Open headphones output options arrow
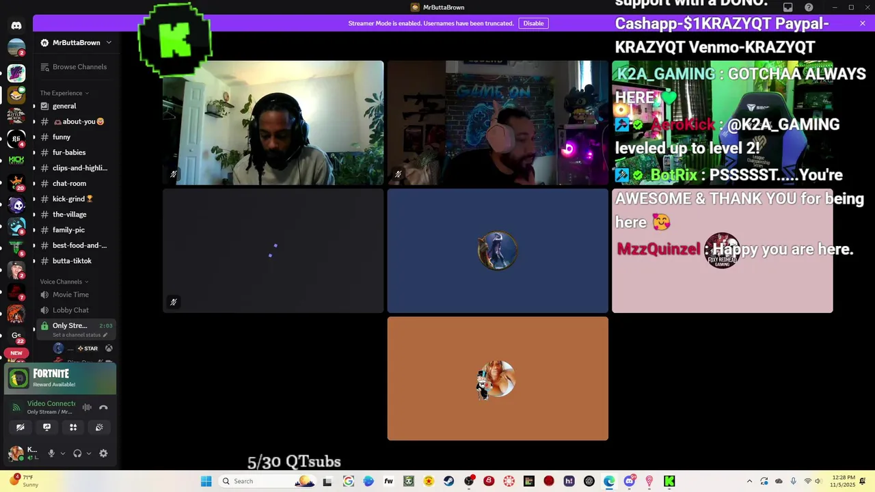Image resolution: width=875 pixels, height=492 pixels. [88, 453]
